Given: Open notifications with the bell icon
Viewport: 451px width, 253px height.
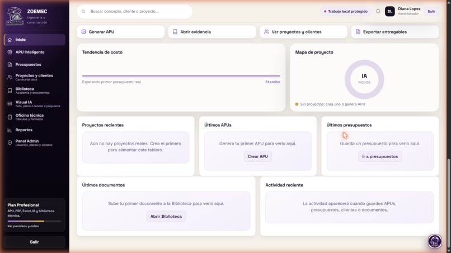Looking at the screenshot, I should point(378,11).
